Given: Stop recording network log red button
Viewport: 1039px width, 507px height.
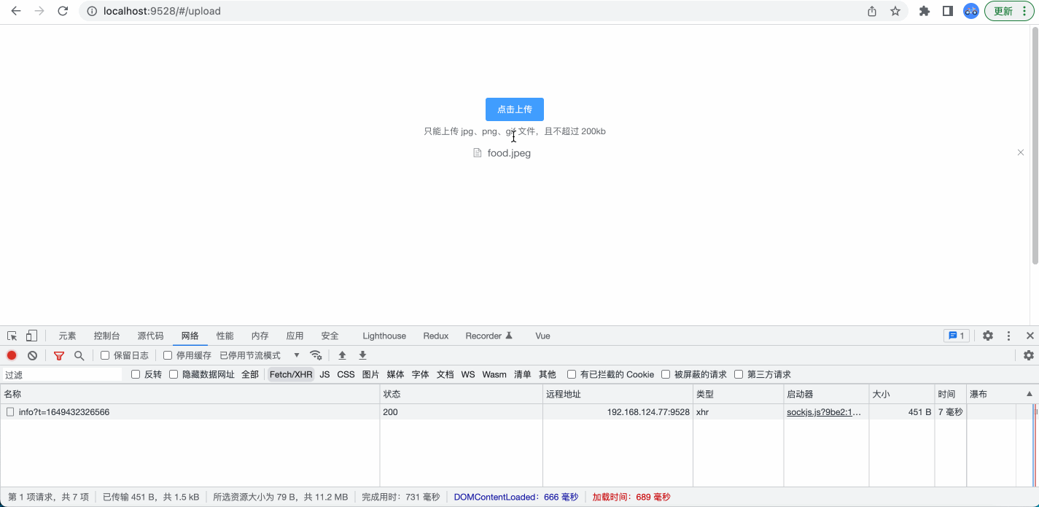Looking at the screenshot, I should [x=12, y=355].
